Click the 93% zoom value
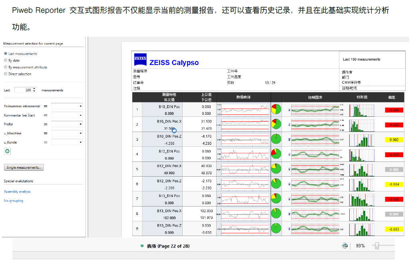 pyautogui.click(x=360, y=246)
